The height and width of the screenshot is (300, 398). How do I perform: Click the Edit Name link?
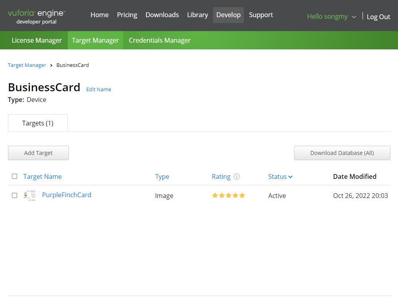99,89
